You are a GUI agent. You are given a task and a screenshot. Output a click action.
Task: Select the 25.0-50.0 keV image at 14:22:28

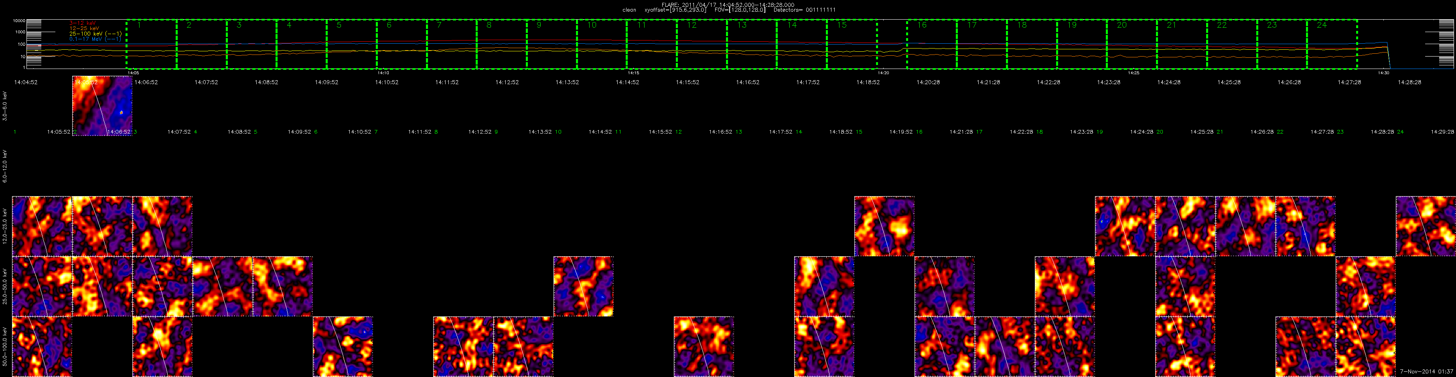tap(1065, 287)
